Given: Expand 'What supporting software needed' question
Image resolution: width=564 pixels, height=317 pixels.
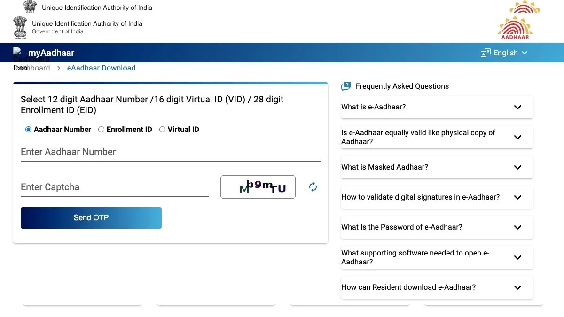Looking at the screenshot, I should pos(437,257).
